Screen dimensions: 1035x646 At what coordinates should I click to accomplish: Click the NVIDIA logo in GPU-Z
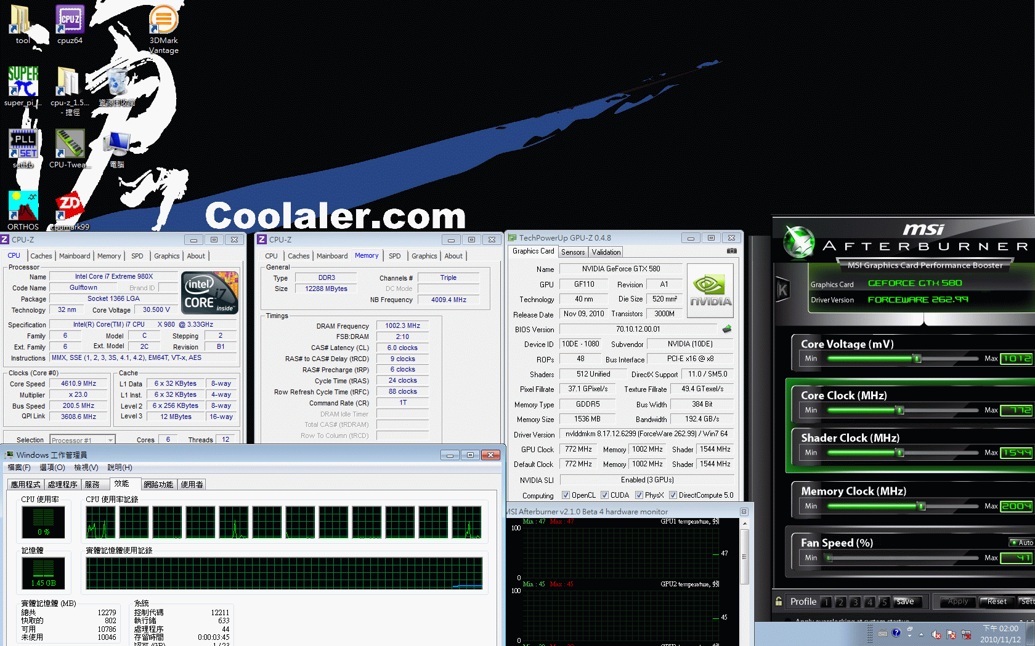[710, 290]
